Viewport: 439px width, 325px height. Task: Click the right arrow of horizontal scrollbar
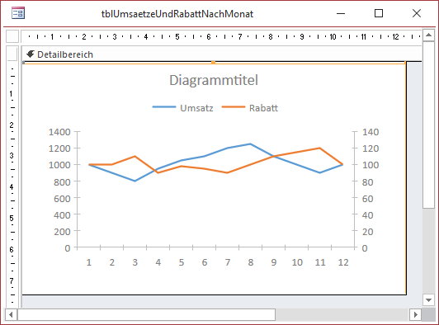pos(416,314)
